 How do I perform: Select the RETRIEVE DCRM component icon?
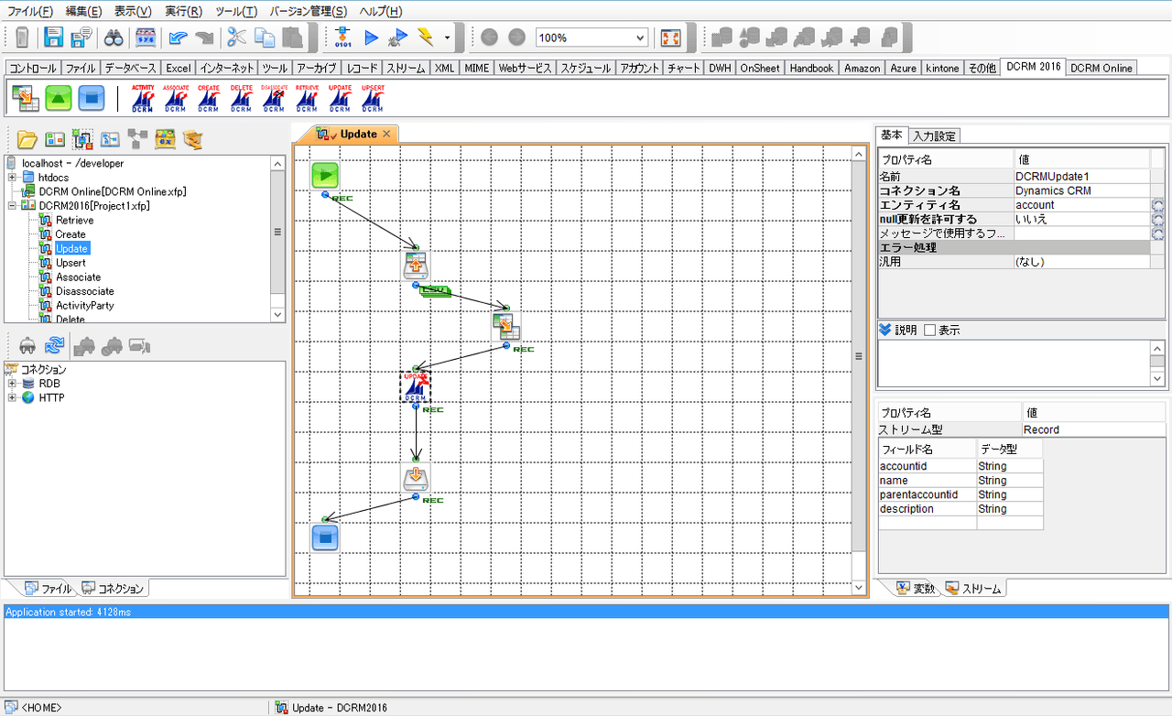coord(307,98)
